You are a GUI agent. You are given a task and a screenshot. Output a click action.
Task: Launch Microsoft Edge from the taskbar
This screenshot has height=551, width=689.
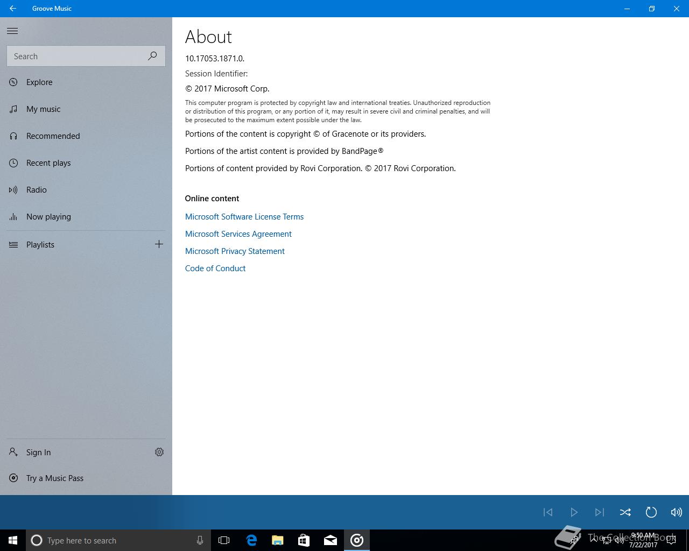point(251,540)
